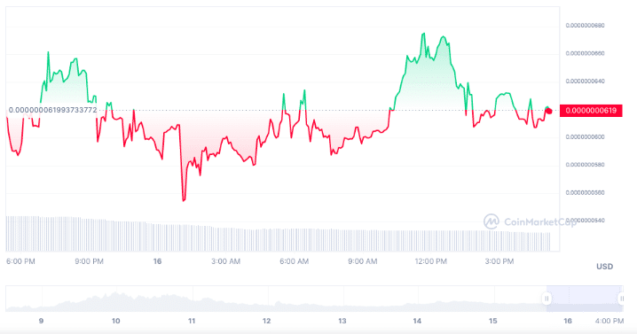
Task: Select the 6:00 AM time axis label
Action: [x=295, y=261]
